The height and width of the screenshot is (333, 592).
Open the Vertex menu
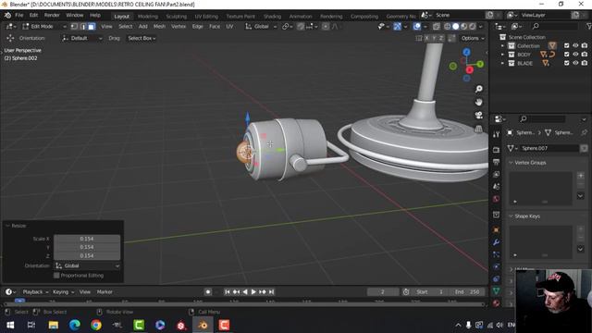pos(179,27)
